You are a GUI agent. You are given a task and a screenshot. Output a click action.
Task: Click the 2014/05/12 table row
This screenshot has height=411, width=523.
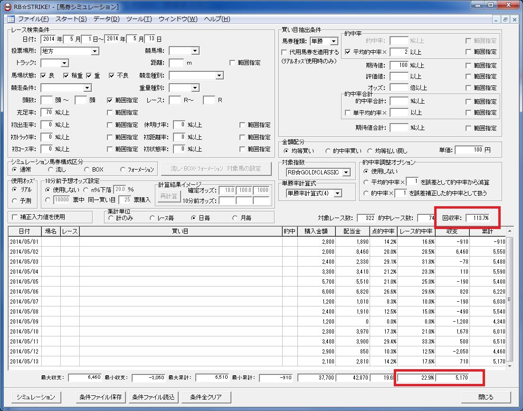(x=257, y=352)
